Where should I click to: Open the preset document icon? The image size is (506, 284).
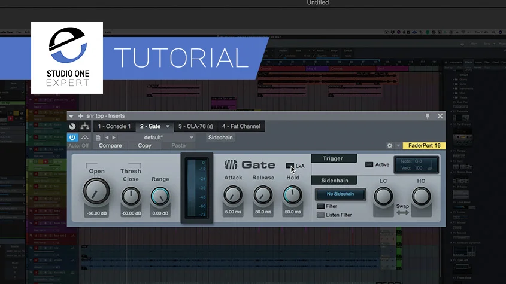point(98,138)
